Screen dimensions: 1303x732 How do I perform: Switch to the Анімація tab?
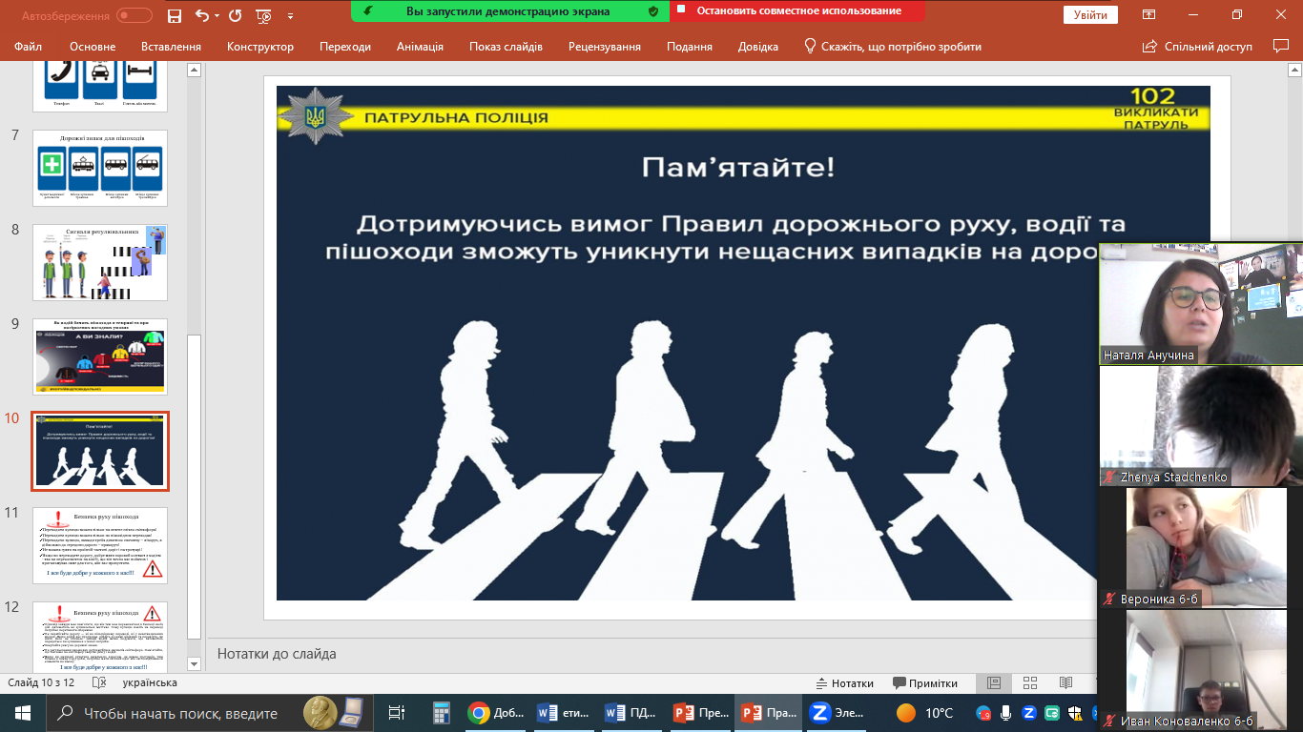pyautogui.click(x=420, y=46)
